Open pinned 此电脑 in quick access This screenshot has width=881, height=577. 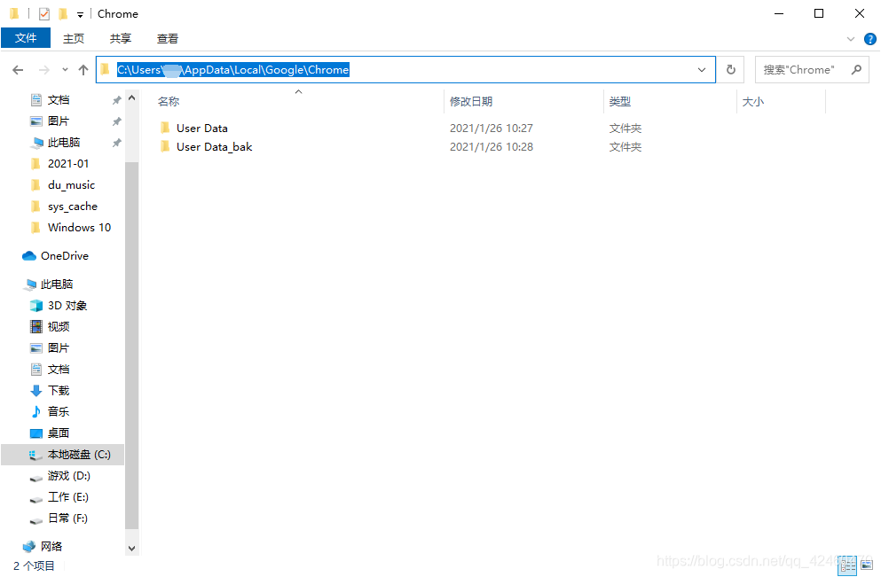[64, 143]
